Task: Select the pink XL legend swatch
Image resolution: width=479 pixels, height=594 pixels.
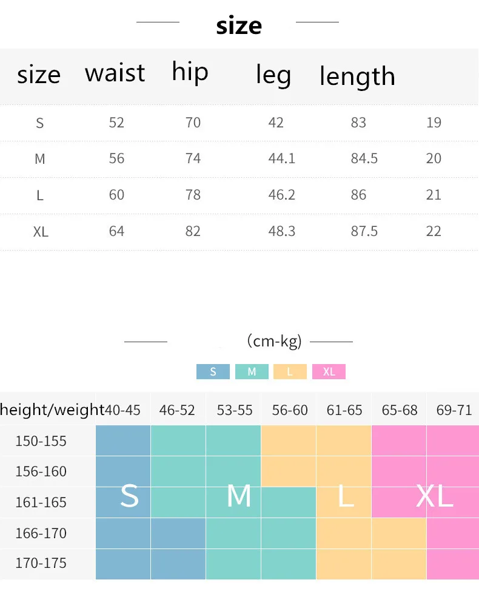Action: (329, 372)
